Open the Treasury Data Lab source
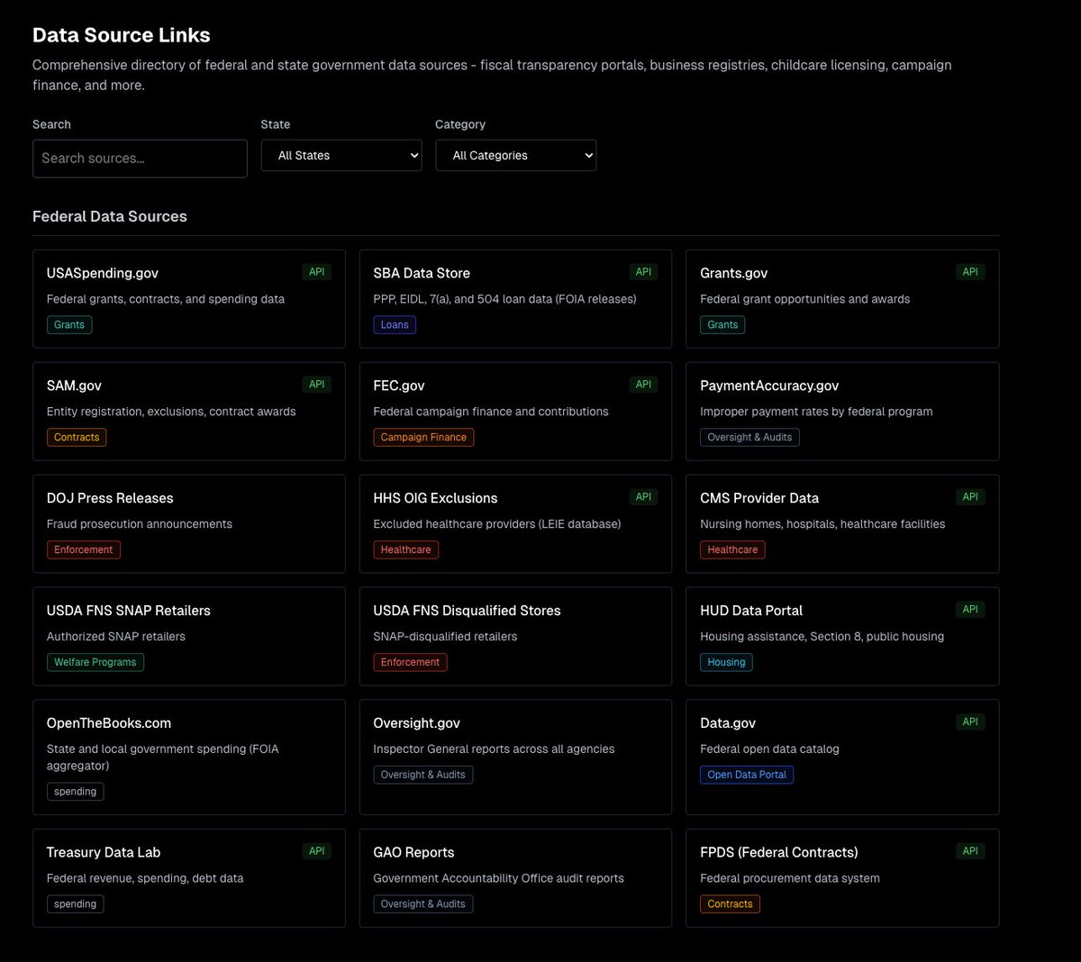 pos(104,852)
